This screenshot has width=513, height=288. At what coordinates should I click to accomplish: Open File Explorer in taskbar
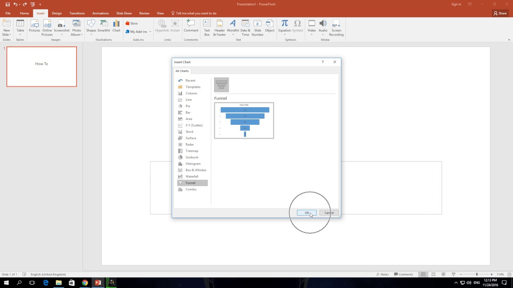coord(59,283)
